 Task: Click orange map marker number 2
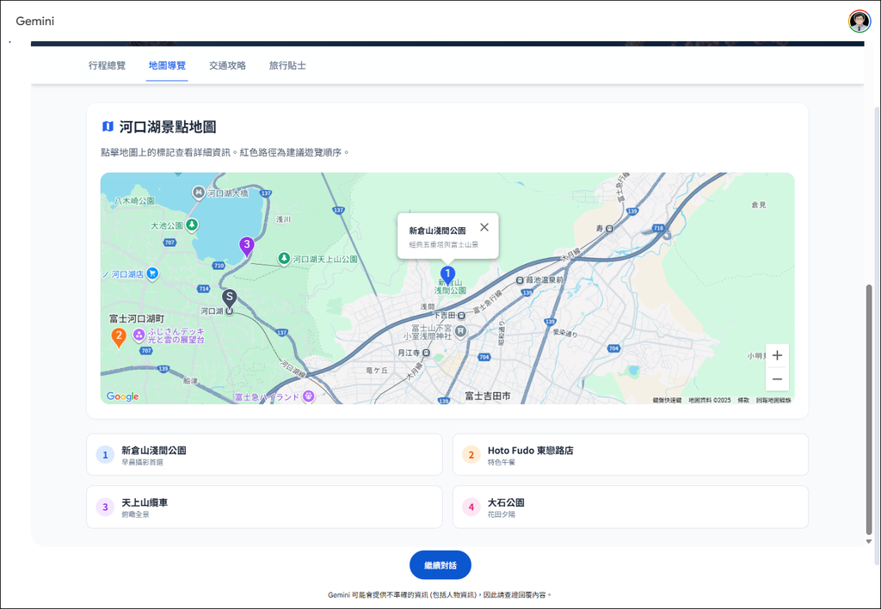pyautogui.click(x=119, y=338)
